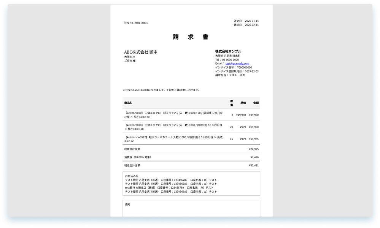Click the 消費税 amount ¥7,496
Image resolution: width=380 pixels, height=228 pixels.
[x=254, y=157]
